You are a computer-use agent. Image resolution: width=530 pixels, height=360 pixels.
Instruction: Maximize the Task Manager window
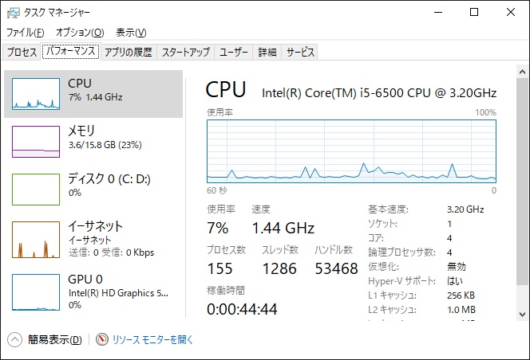[473, 12]
